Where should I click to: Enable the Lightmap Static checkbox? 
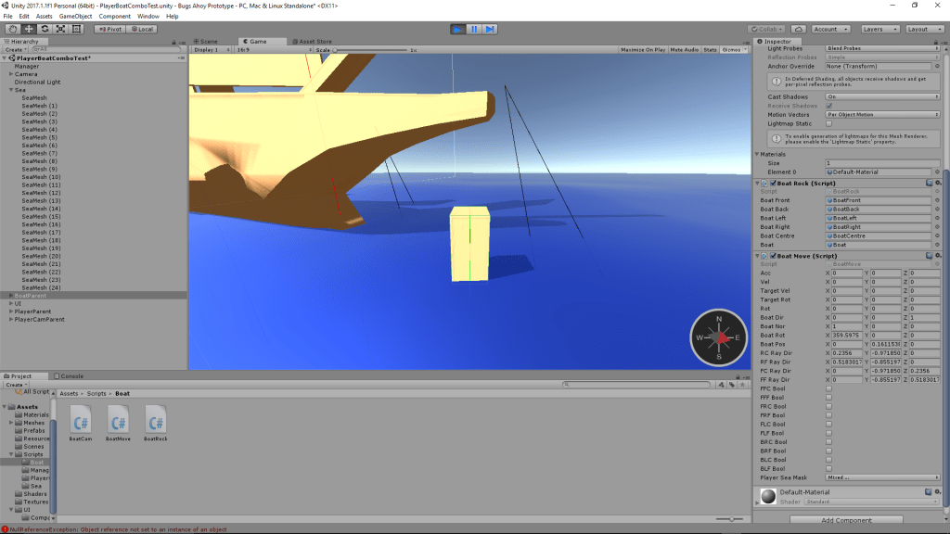click(828, 123)
